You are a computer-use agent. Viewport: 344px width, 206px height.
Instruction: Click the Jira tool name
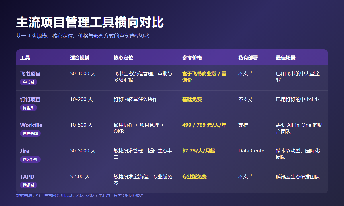[x=25, y=151]
